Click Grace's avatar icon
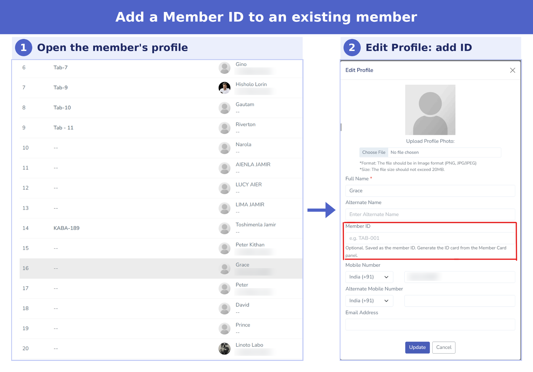This screenshot has height=372, width=533. point(224,268)
